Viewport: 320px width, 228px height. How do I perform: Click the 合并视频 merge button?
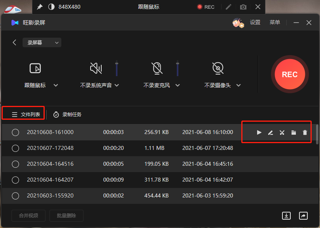pos(28,216)
